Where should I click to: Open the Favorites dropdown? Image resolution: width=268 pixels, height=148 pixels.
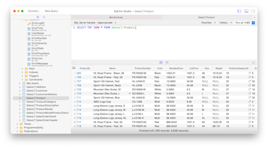(208, 23)
